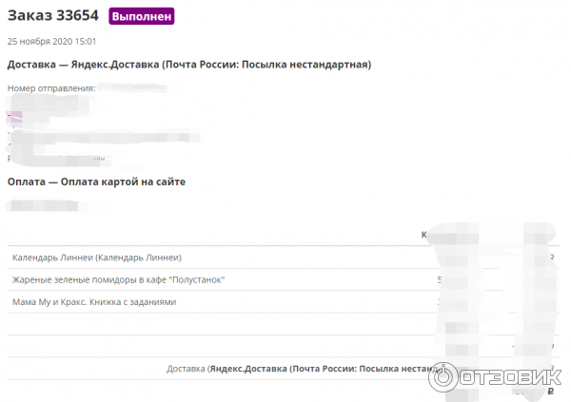
Task: Click the heading "Доставка — Яндекс.Доставка (Почта России: Посылка нестандартная)"
Action: coord(189,65)
